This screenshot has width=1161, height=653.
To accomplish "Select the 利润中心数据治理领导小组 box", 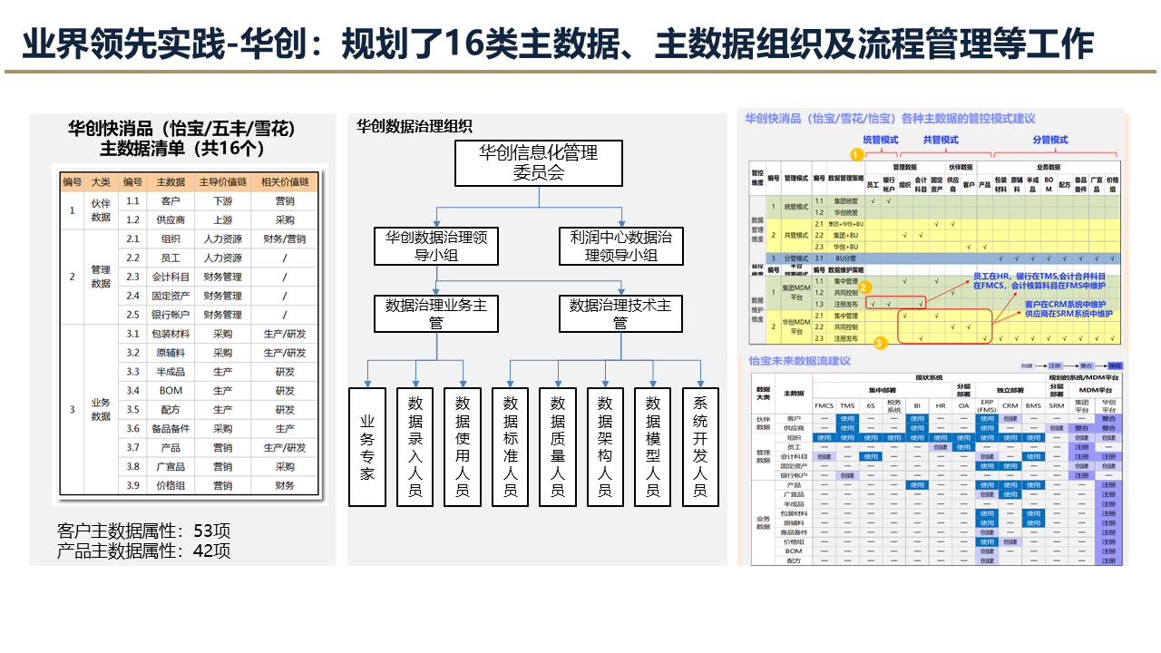I will [x=621, y=247].
